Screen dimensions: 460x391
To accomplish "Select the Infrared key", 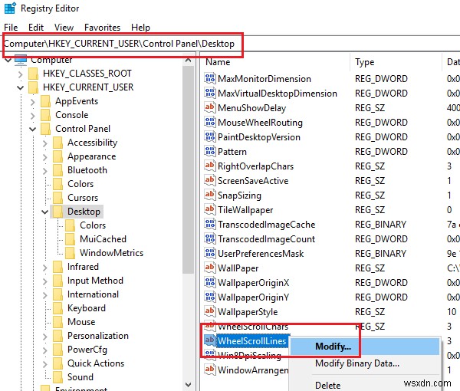I will (x=83, y=267).
